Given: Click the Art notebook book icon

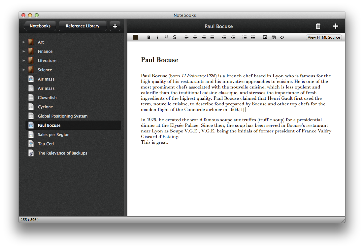Looking at the screenshot, I should pos(31,42).
